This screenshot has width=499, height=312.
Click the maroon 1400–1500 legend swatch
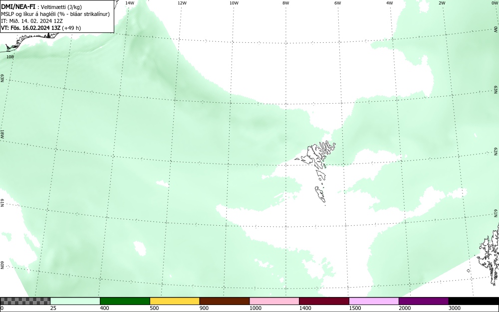point(324,301)
